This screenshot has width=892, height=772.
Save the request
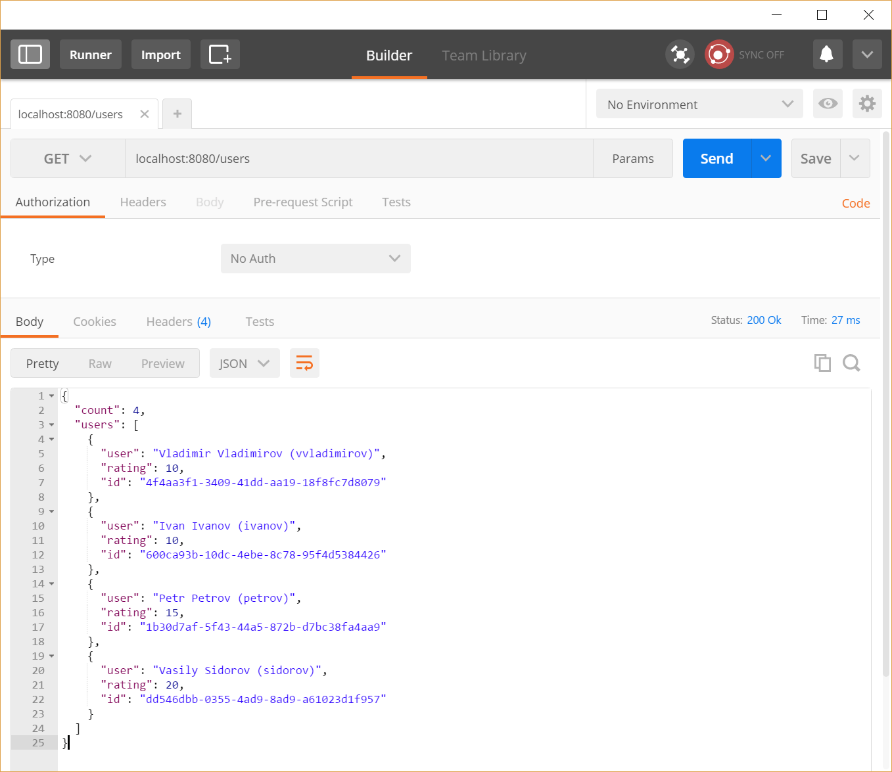(x=816, y=158)
